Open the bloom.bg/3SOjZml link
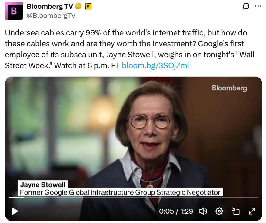The height and width of the screenshot is (223, 266). point(155,65)
